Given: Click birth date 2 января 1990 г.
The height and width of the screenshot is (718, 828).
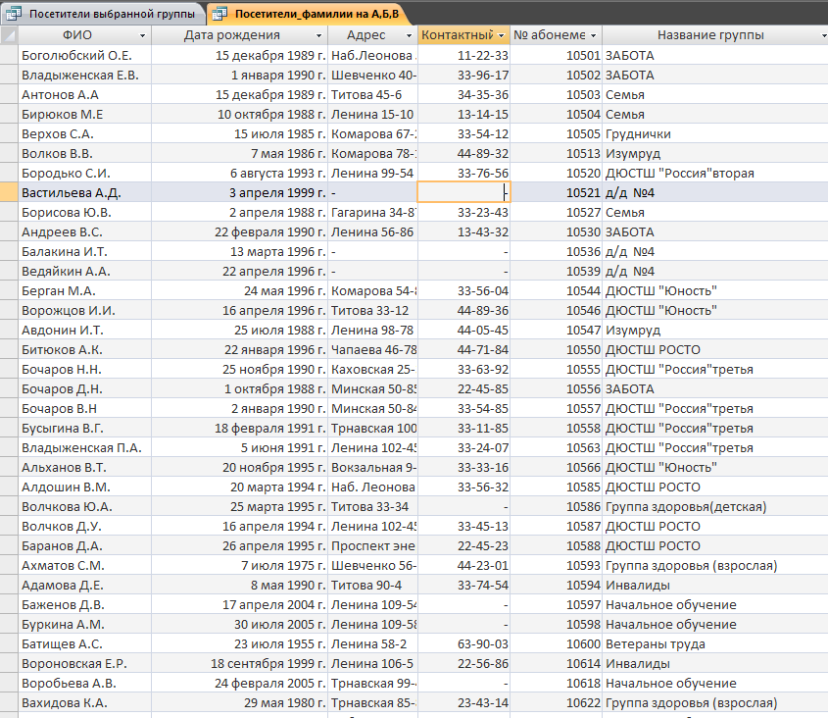Looking at the screenshot, I should pyautogui.click(x=239, y=408).
